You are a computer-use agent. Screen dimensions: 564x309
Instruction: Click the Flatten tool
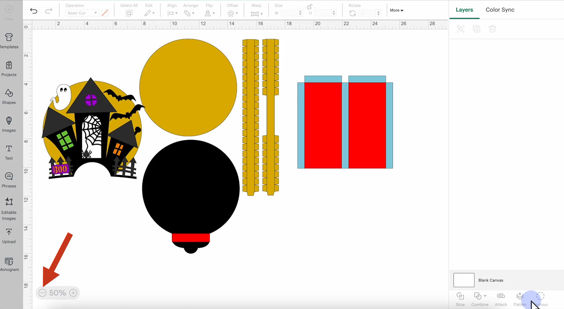pyautogui.click(x=520, y=299)
